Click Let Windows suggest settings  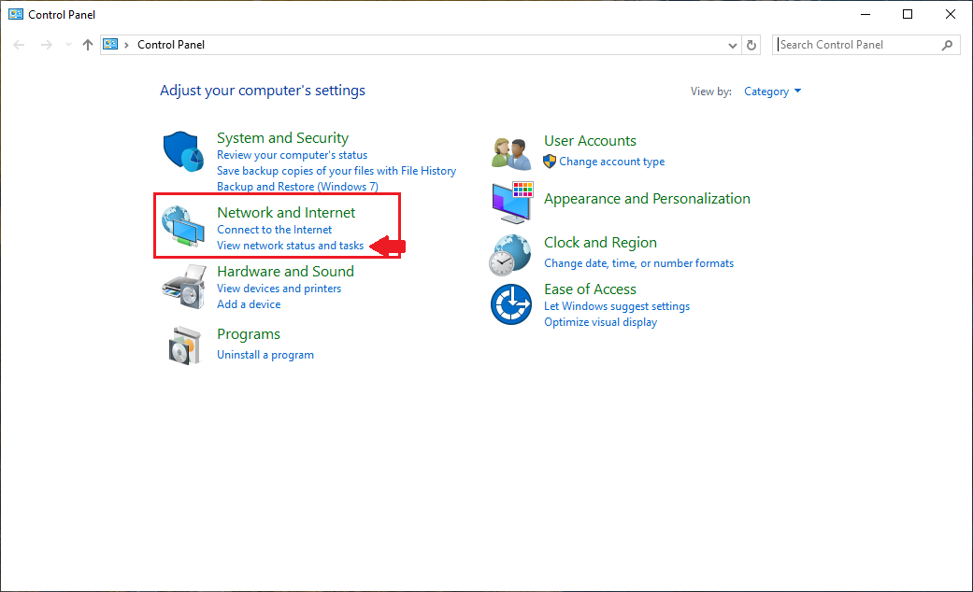pyautogui.click(x=617, y=306)
